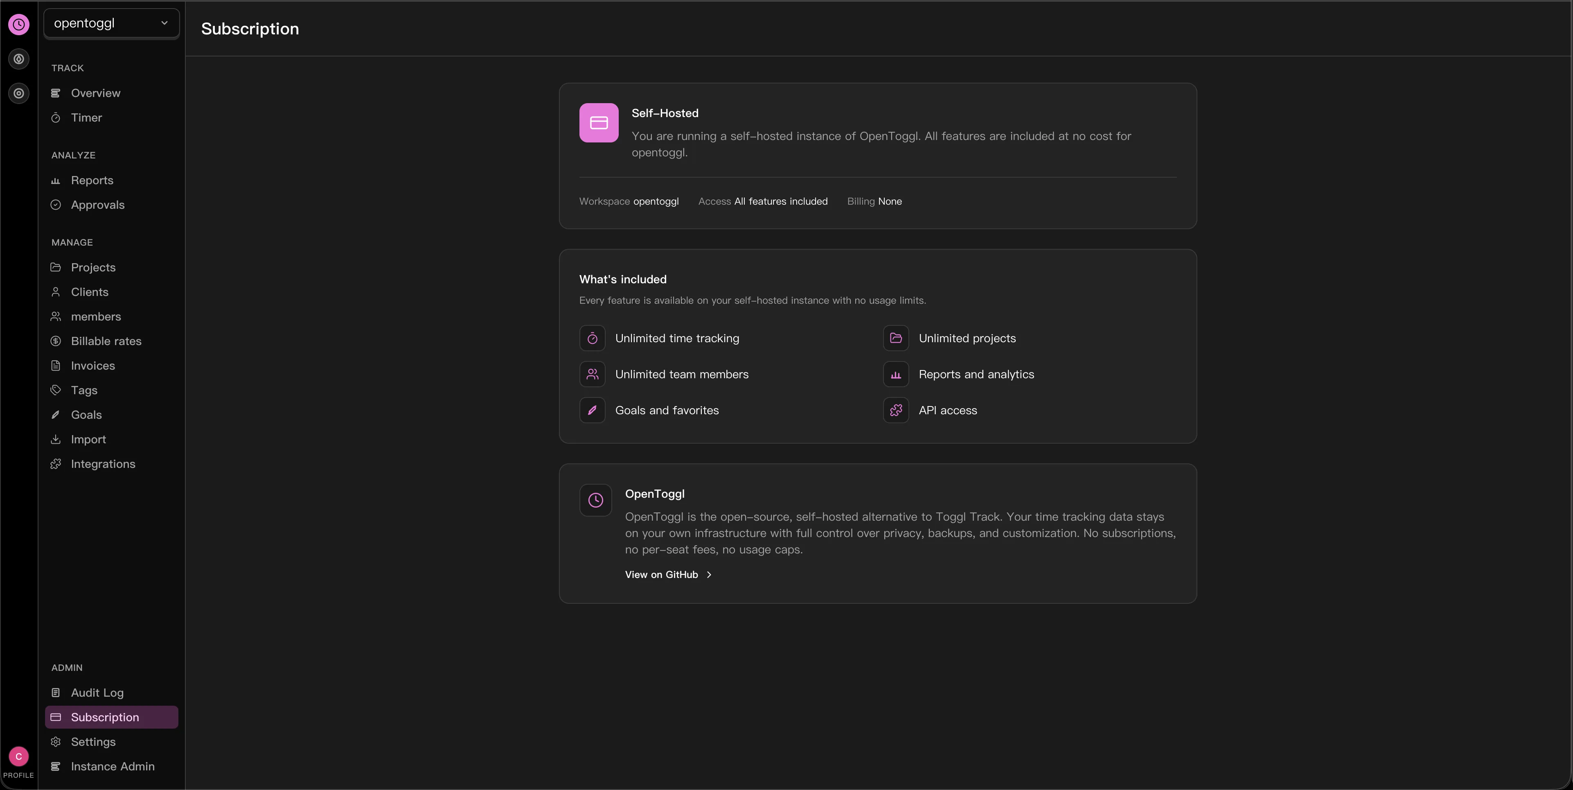Switch to the Audit Log page

click(x=97, y=693)
